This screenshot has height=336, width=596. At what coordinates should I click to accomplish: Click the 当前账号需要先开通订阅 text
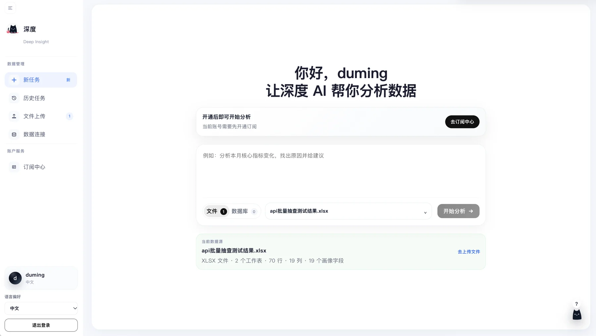229,126
